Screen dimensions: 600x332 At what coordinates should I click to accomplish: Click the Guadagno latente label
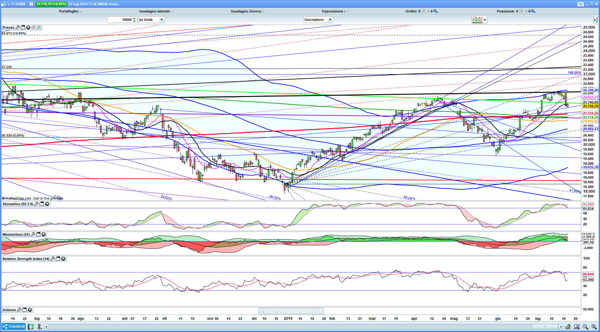tap(156, 11)
